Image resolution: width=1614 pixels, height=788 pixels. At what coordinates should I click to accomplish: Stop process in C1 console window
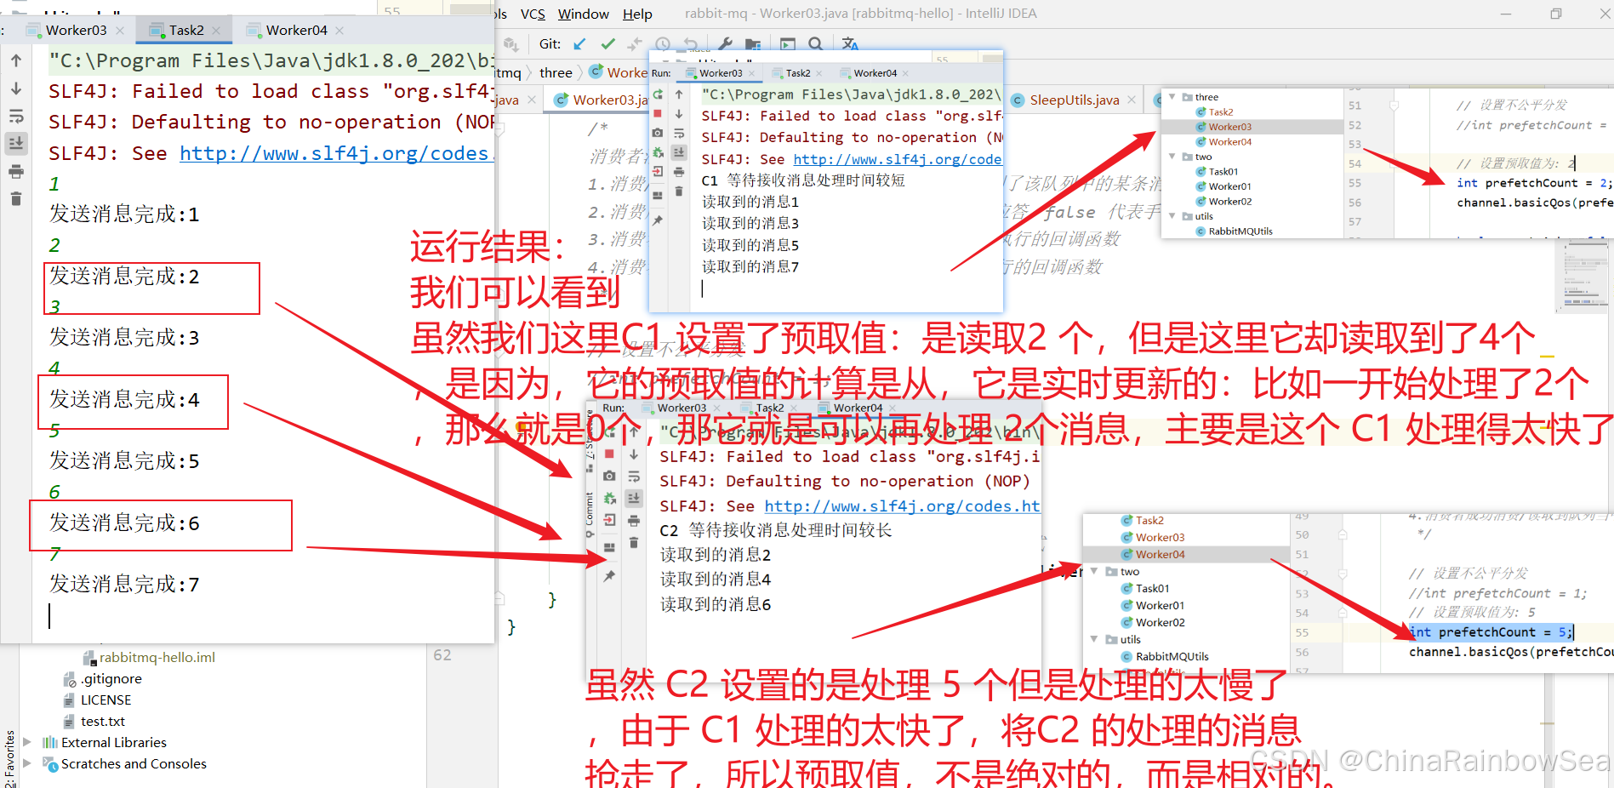pyautogui.click(x=658, y=113)
